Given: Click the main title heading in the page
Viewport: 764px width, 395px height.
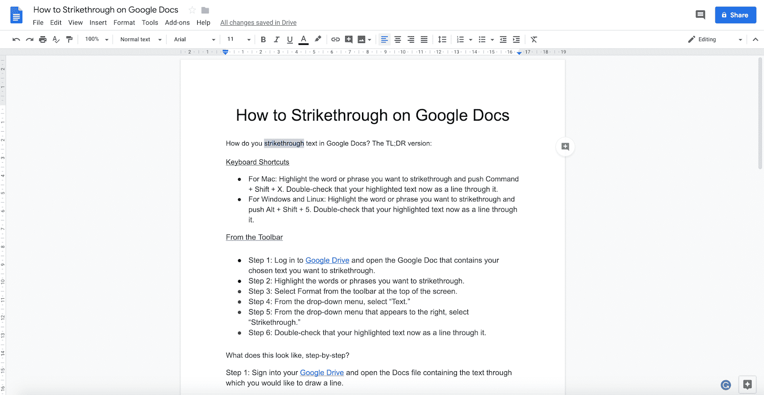Looking at the screenshot, I should click(372, 115).
